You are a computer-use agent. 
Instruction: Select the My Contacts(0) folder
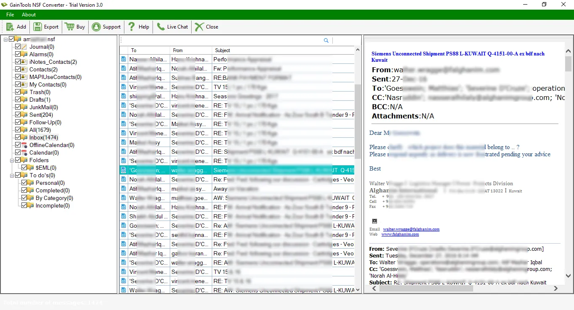click(x=48, y=84)
